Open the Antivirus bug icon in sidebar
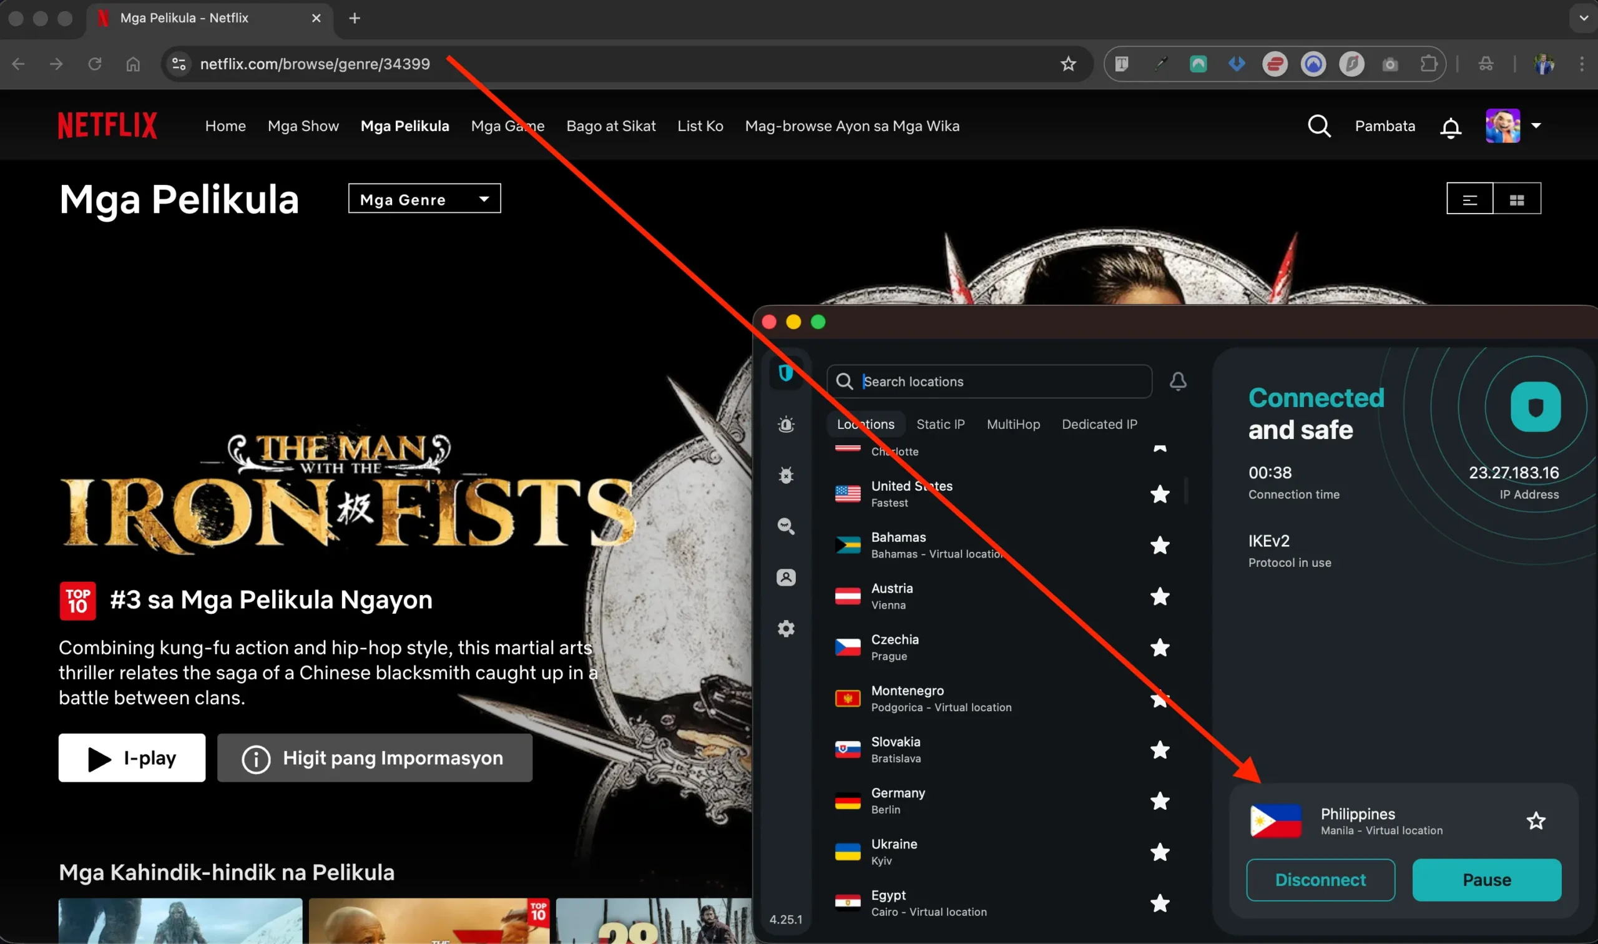 click(787, 475)
